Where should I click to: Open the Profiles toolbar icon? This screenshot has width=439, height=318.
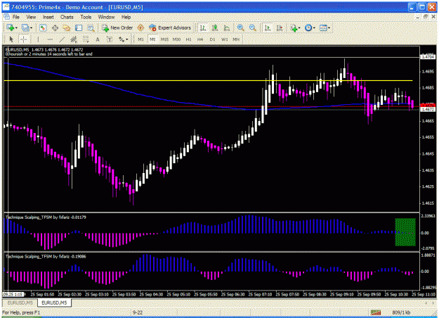[x=25, y=27]
